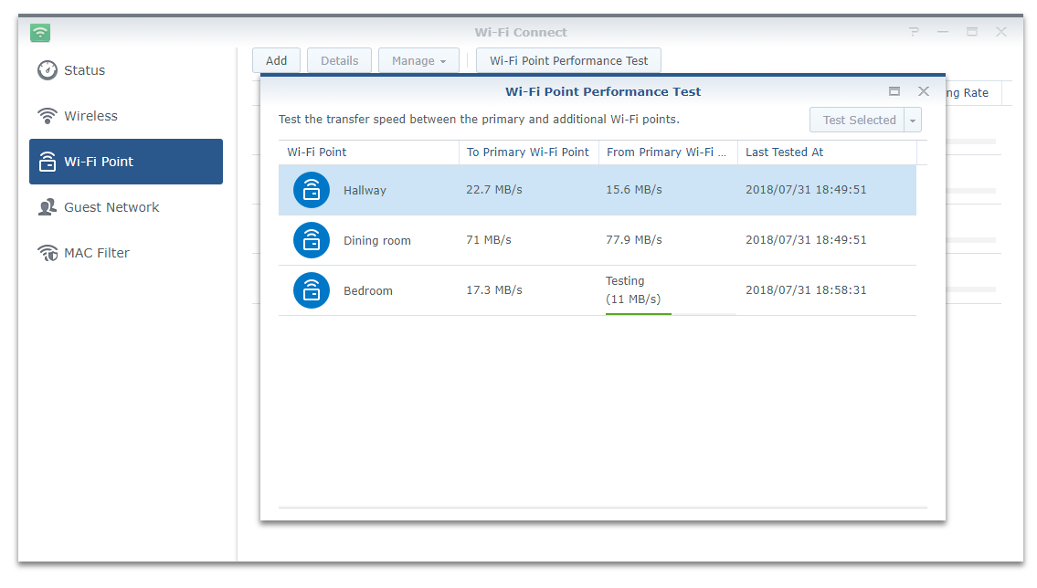Switch to the Wi-Fi Point Performance Test
Screen dimensions: 1037x588
pyautogui.click(x=568, y=59)
